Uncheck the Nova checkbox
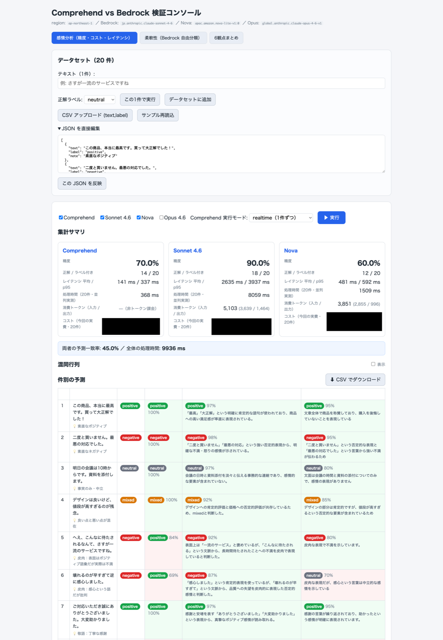This screenshot has width=443, height=640. point(139,218)
